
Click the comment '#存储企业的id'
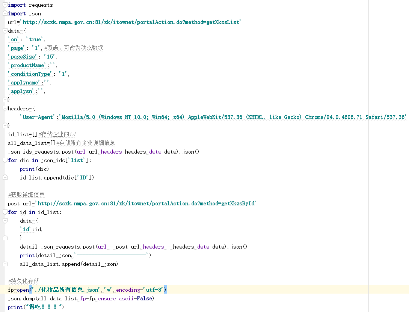click(57, 134)
